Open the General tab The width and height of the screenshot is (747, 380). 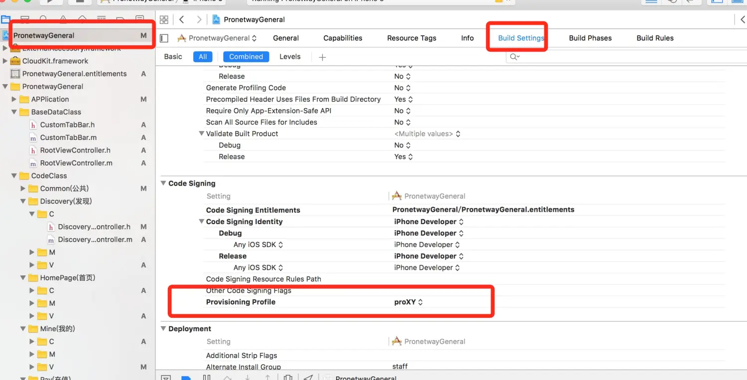tap(286, 38)
